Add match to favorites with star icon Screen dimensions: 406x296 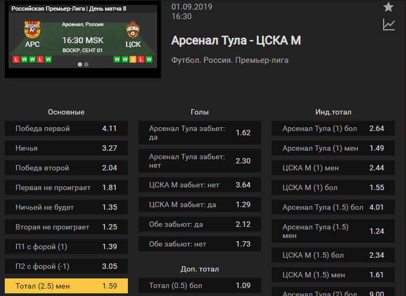[x=388, y=7]
